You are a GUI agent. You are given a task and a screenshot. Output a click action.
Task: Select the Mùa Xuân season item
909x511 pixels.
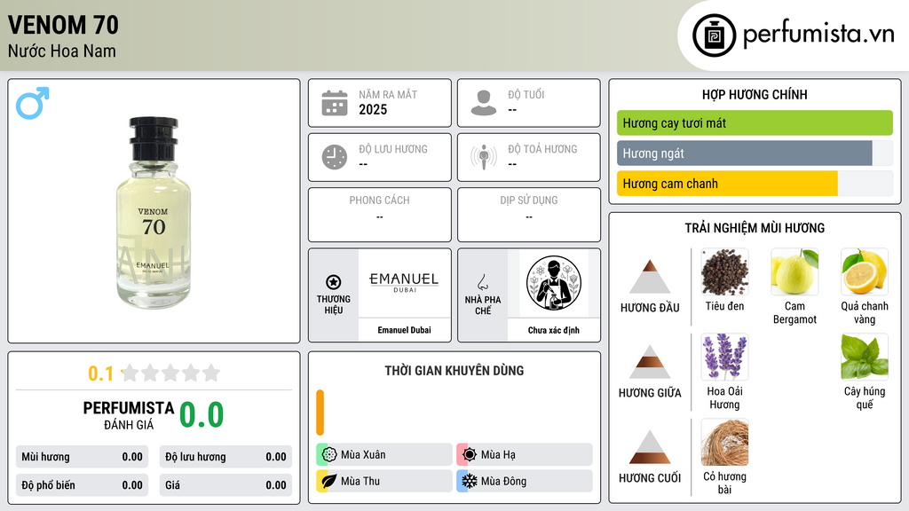[384, 454]
